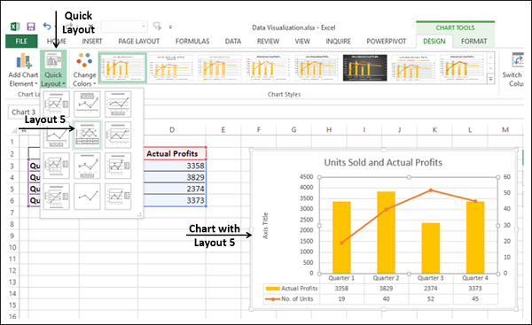Switch to the INSERT ribbon tab
Viewport: 532px width, 325px height.
pyautogui.click(x=92, y=42)
